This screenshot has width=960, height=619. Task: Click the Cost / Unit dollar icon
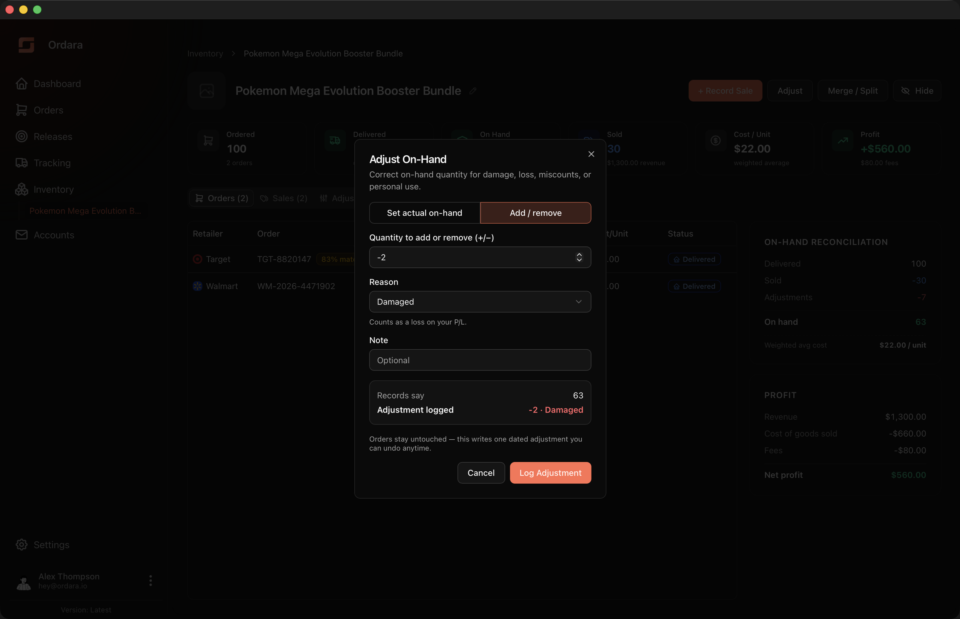716,141
